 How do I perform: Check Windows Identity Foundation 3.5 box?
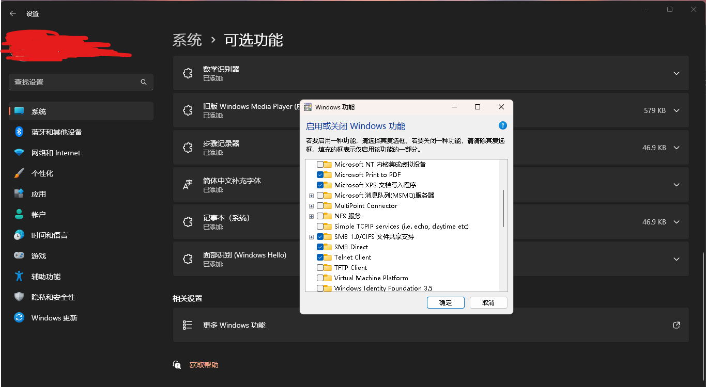[320, 288]
